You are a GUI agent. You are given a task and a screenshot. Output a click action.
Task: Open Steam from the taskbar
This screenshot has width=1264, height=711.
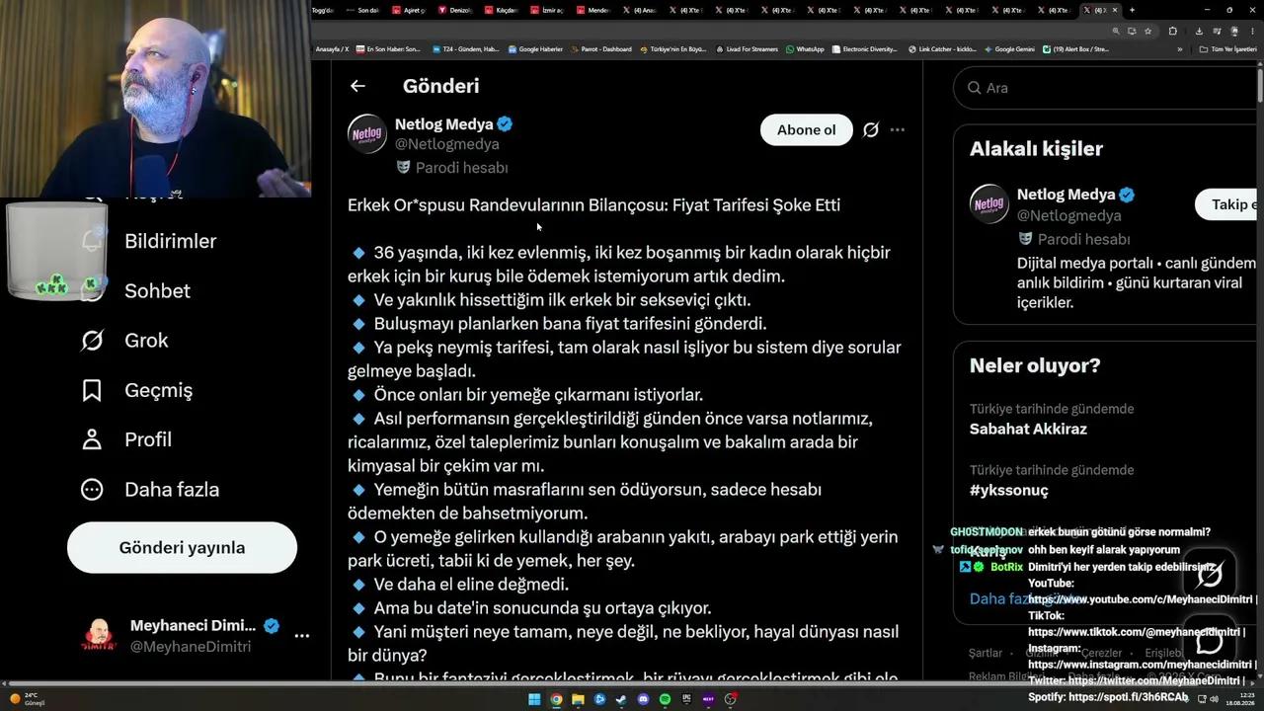(x=621, y=699)
